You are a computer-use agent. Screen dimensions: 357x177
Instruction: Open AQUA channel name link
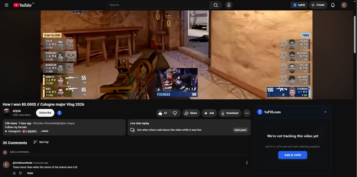[17, 111]
